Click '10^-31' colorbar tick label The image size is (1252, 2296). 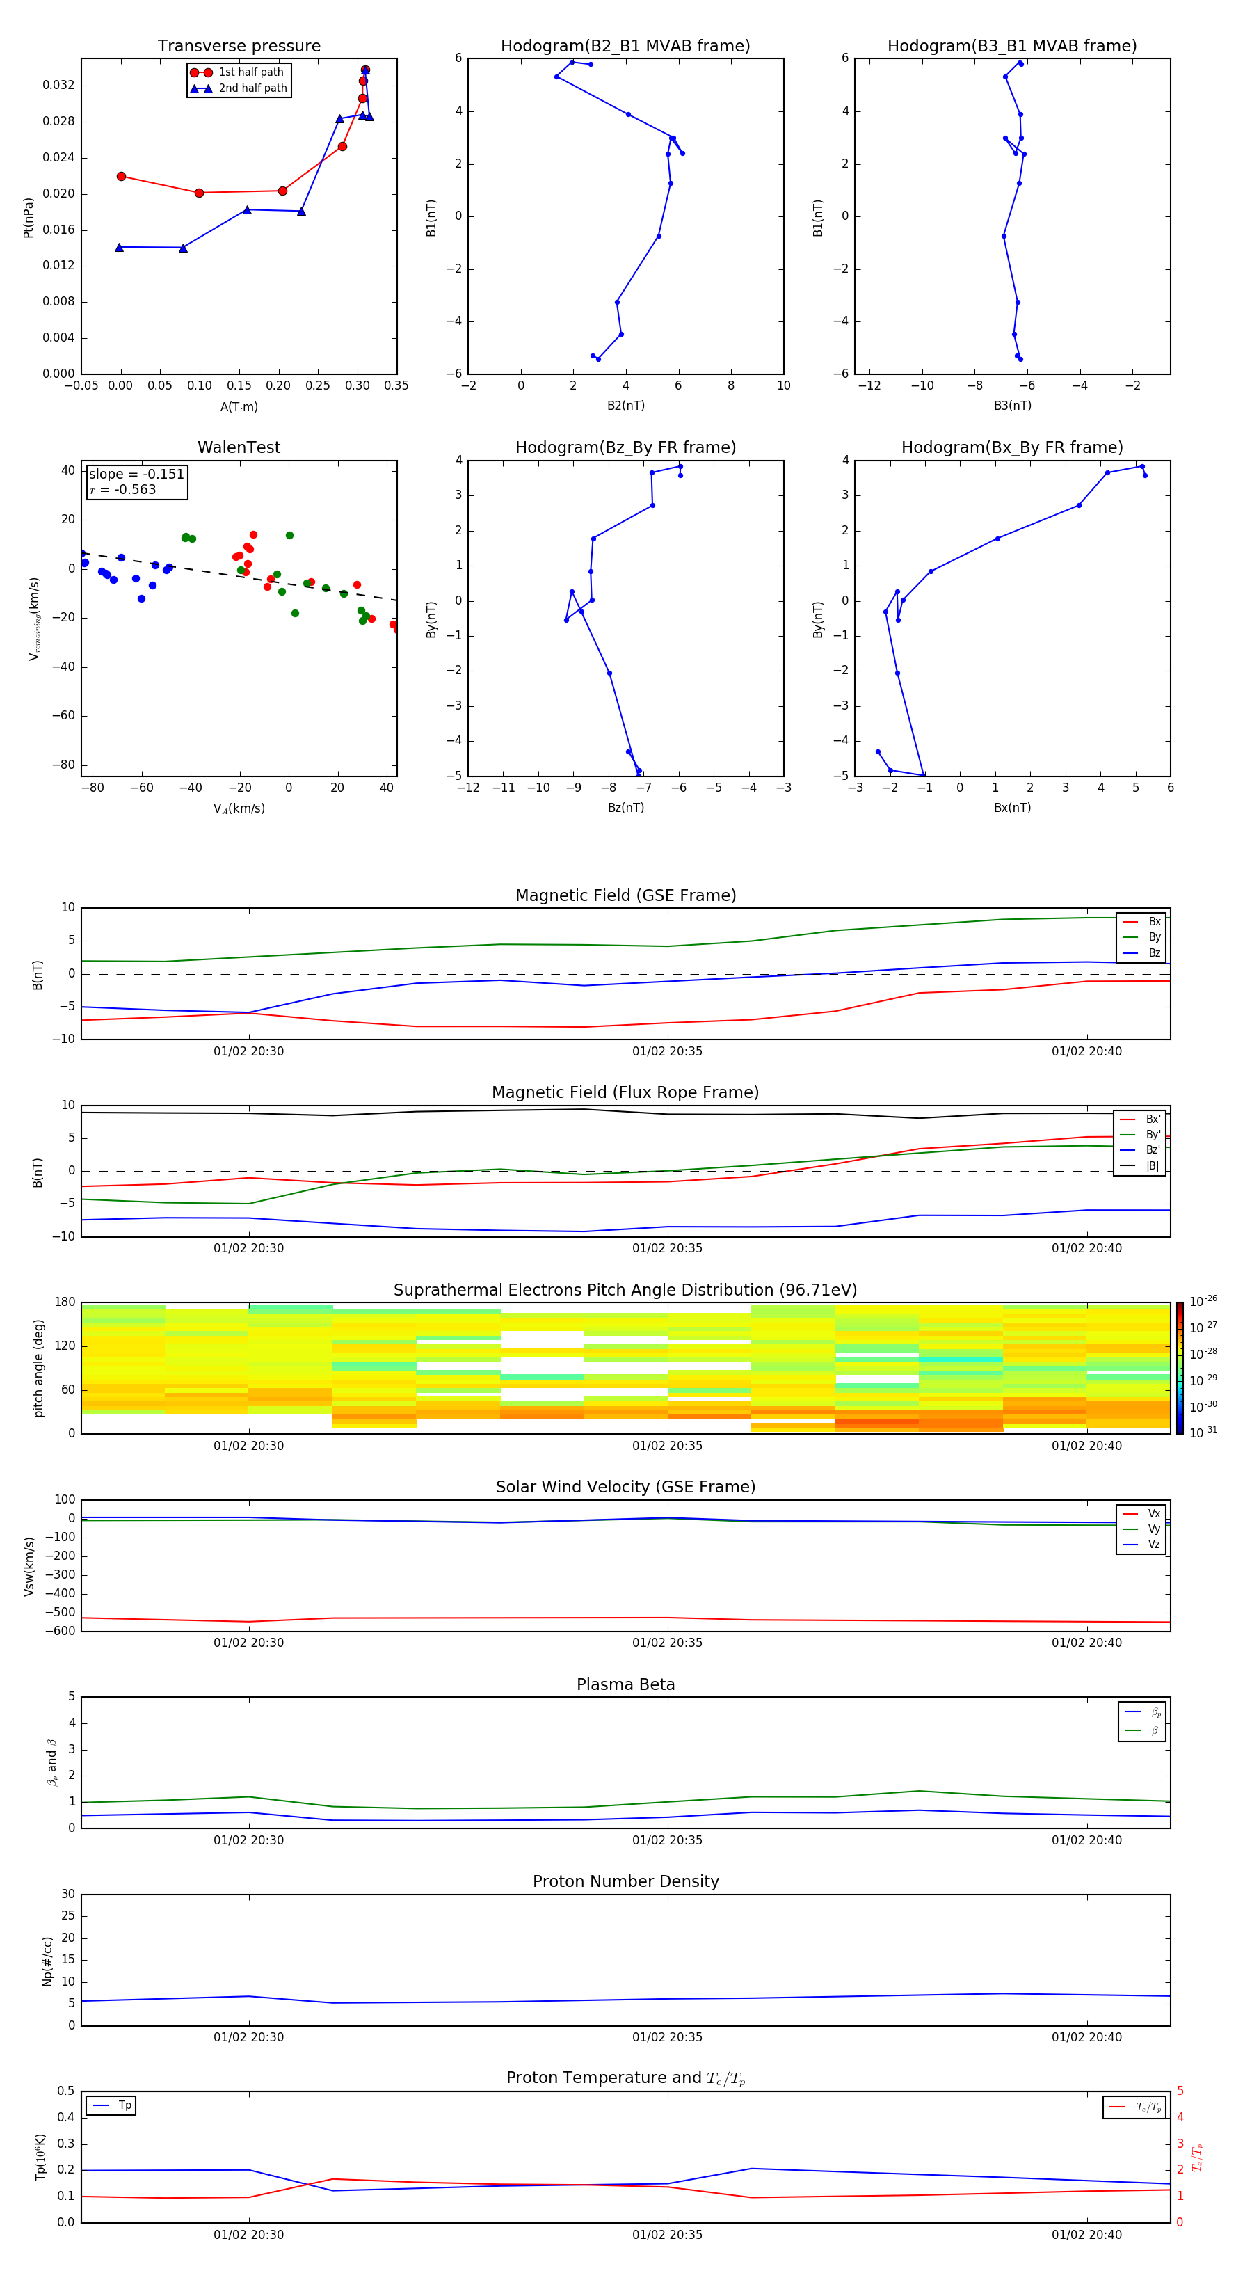1203,1433
